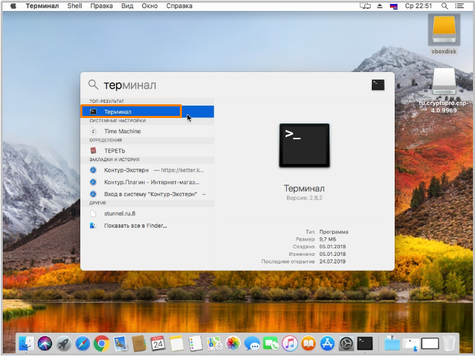Open the Контур.Плагин bookmark result
This screenshot has width=475, height=356.
point(147,182)
